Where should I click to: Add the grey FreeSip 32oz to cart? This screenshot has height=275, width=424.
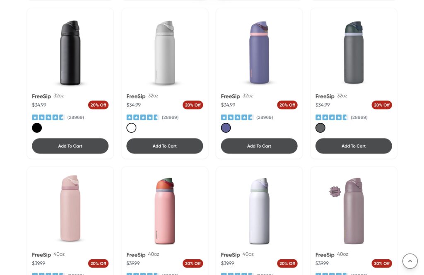tap(353, 146)
